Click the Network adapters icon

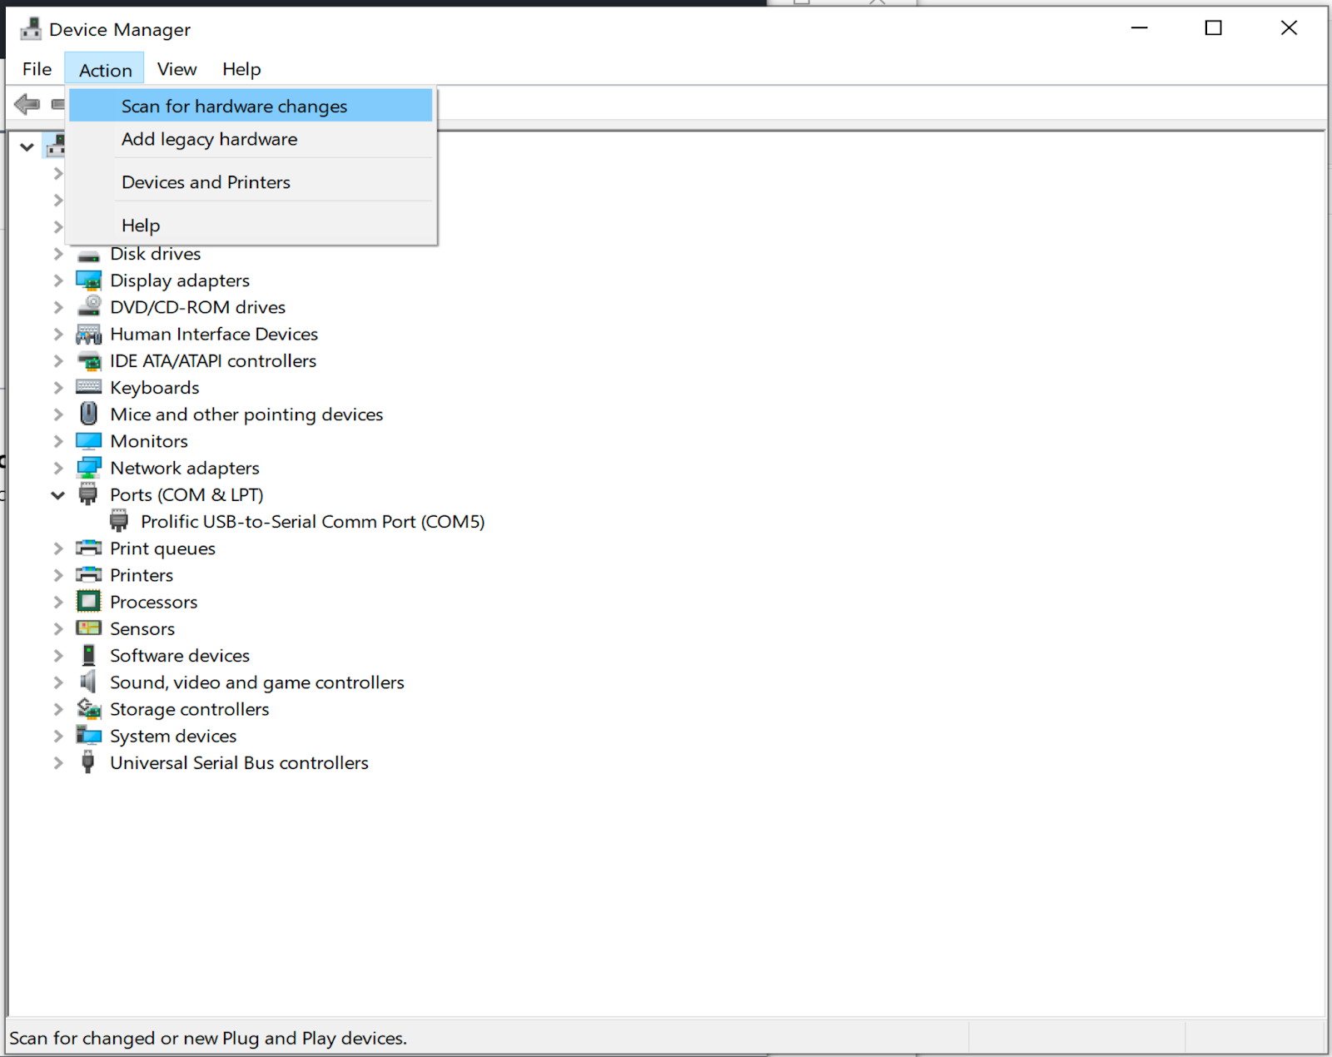pyautogui.click(x=88, y=468)
